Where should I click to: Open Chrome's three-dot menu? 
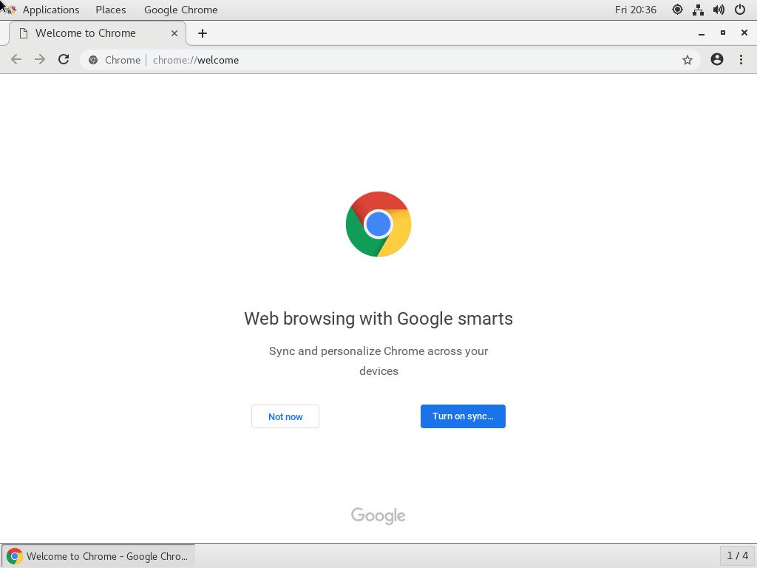tap(741, 60)
